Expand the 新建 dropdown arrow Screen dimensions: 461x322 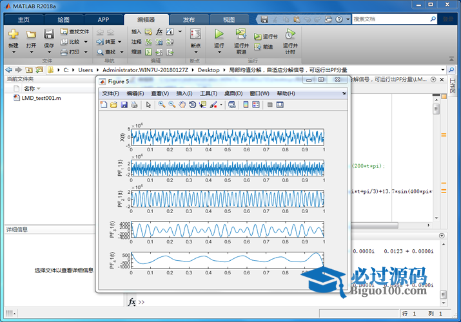[14, 52]
